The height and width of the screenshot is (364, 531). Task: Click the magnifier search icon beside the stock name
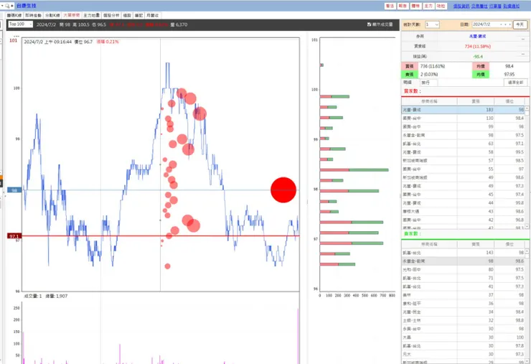7,6
